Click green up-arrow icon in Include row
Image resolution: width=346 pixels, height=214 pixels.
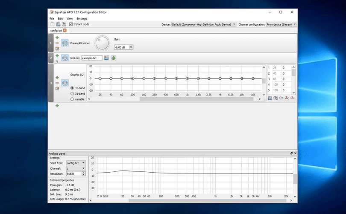114,58
